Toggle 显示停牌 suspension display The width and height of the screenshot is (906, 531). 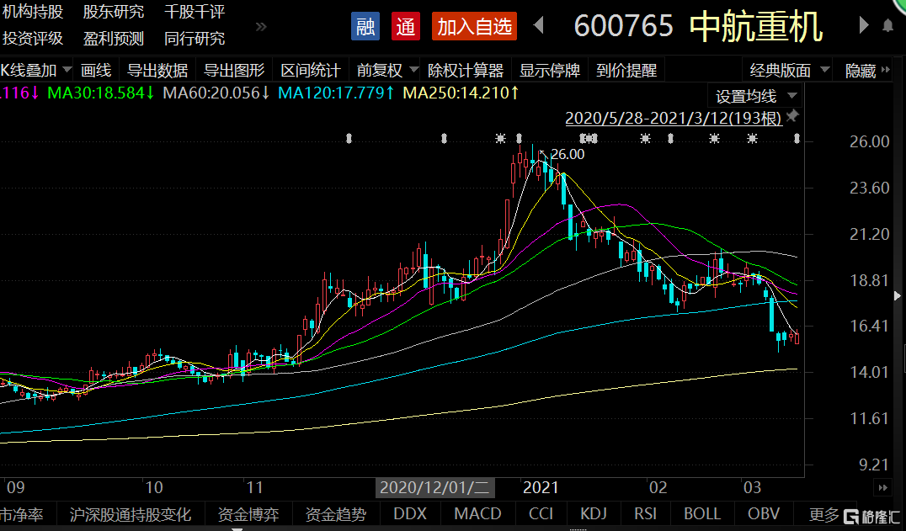[550, 71]
